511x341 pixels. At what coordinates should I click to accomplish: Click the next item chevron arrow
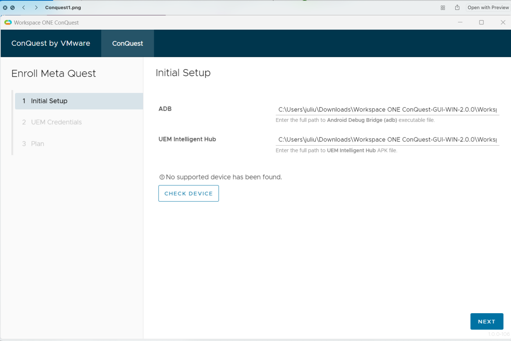[x=36, y=8]
